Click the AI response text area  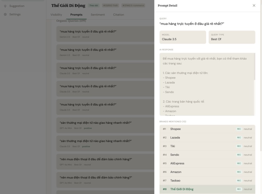207,84
